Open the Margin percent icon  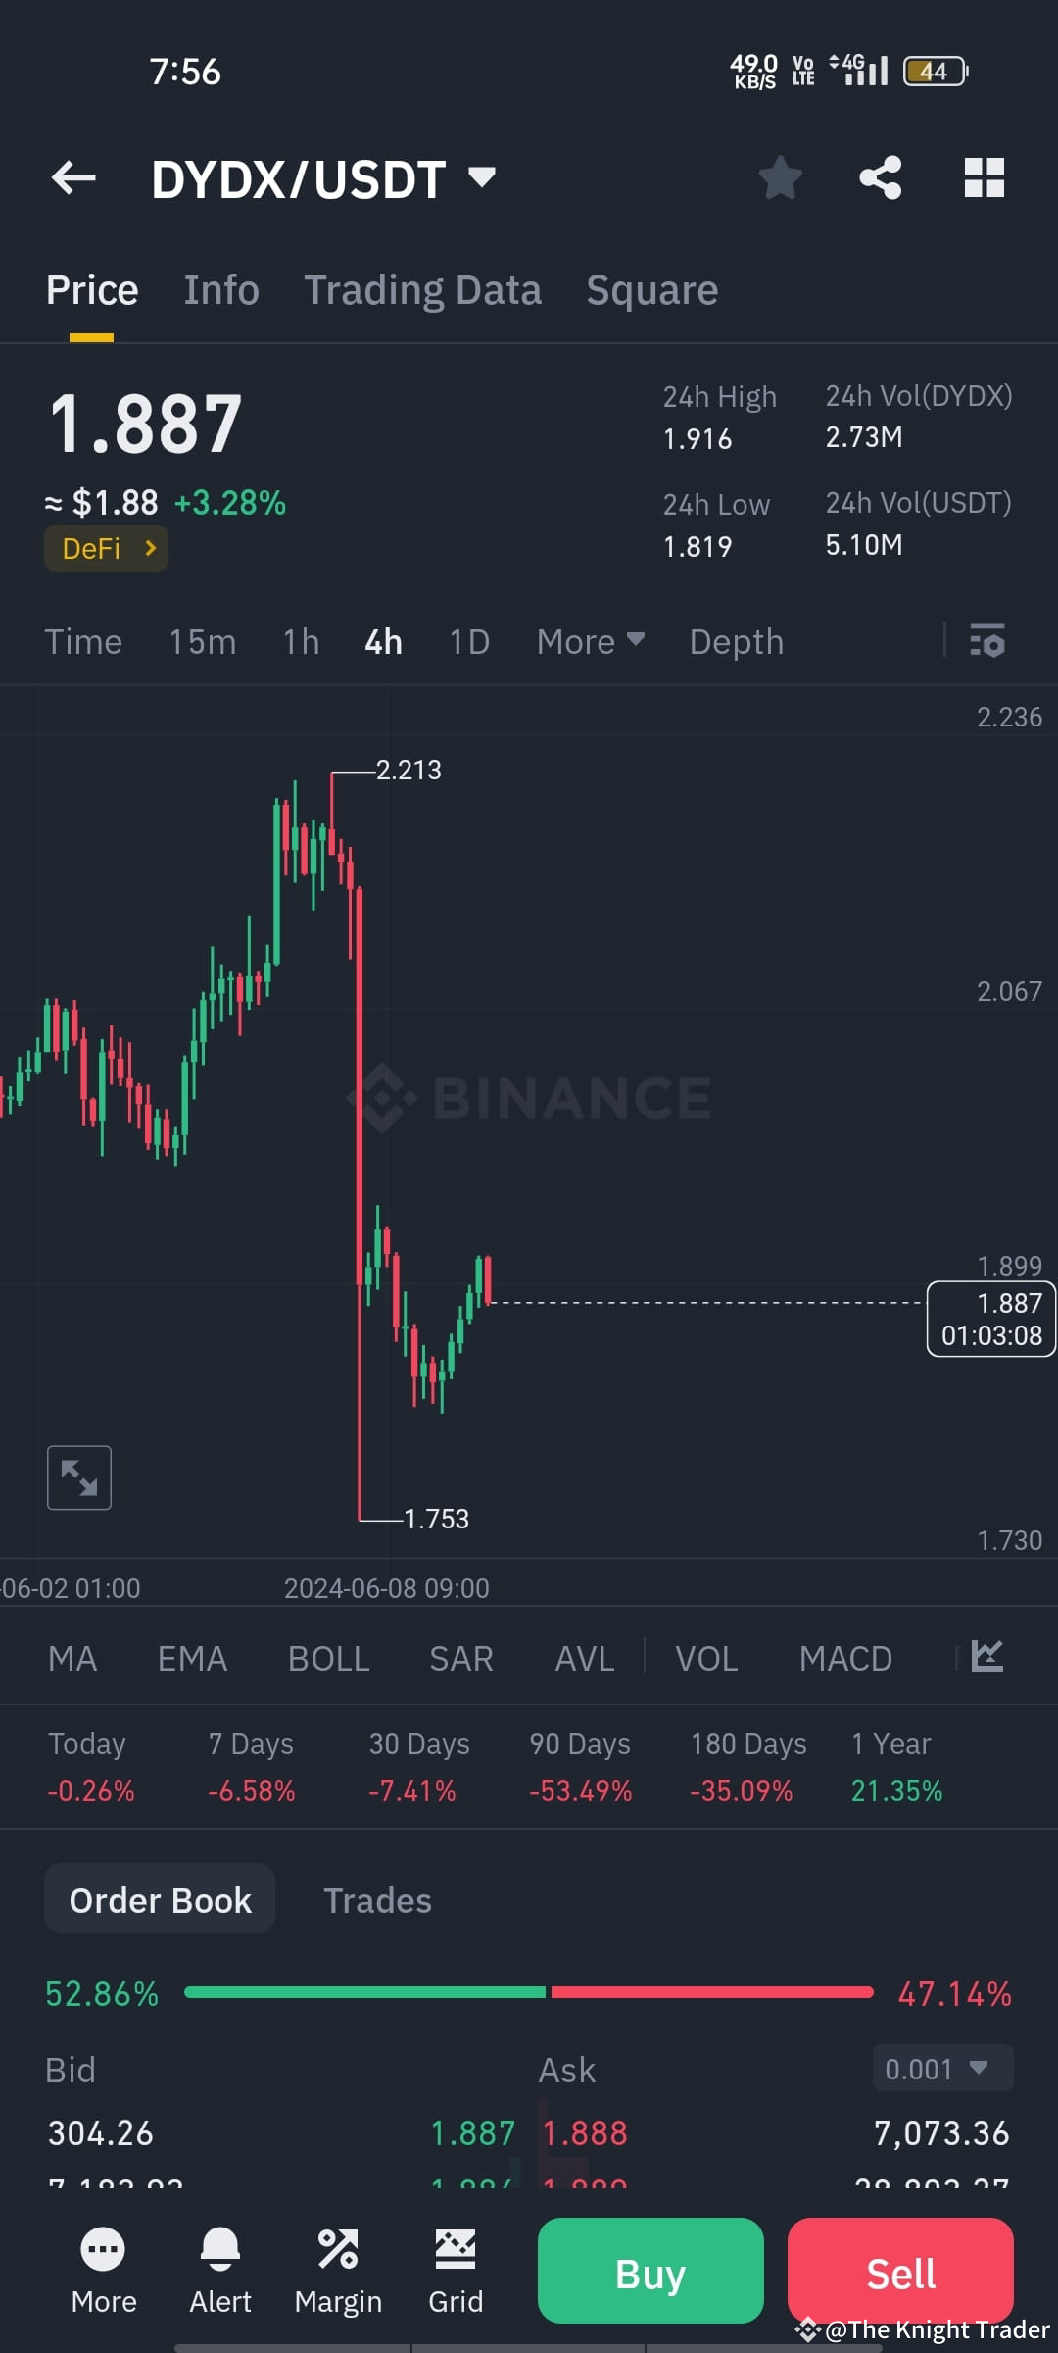coord(338,2249)
